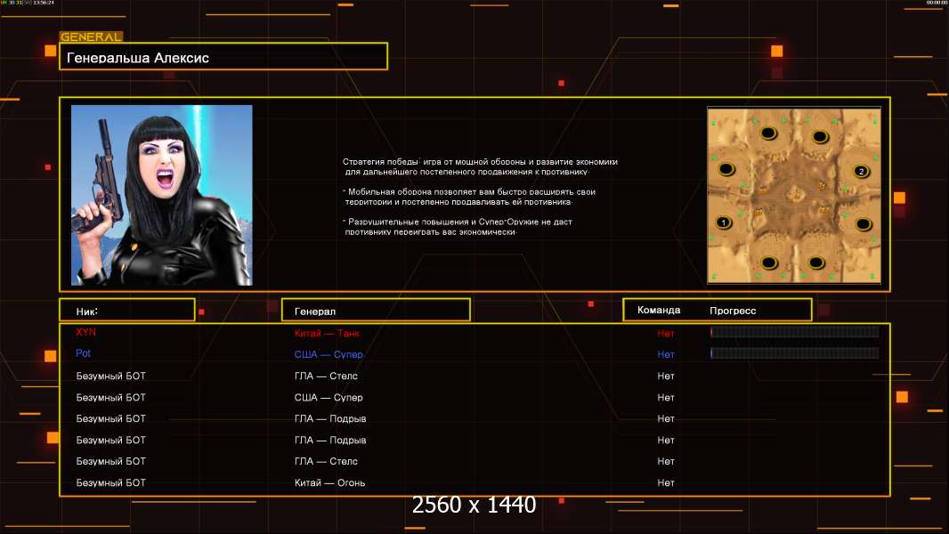Screen dimensions: 949x534
Task: Click the Китай — Огонь bot general entry
Action: (330, 482)
